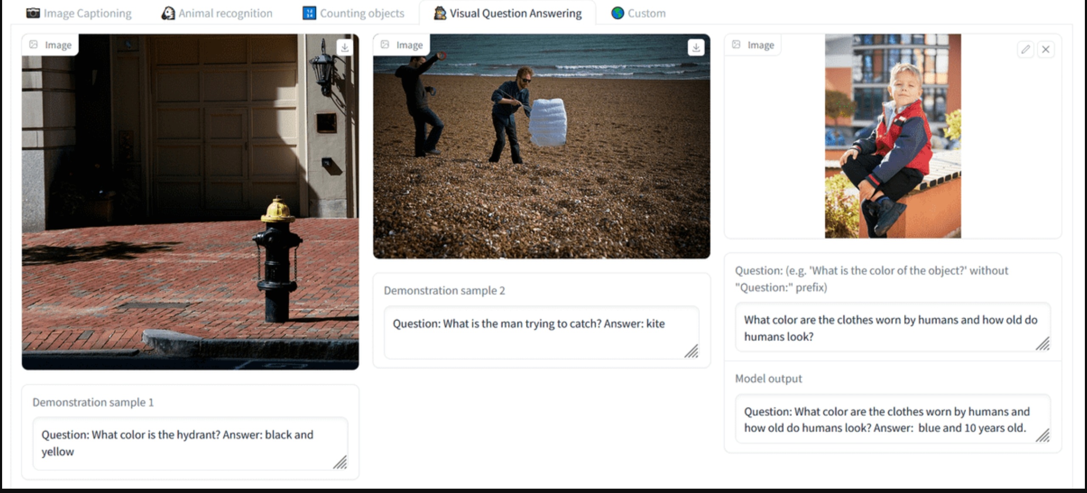Screen dimensions: 1087x493
Task: Download the fire hydrant image
Action: 345,48
